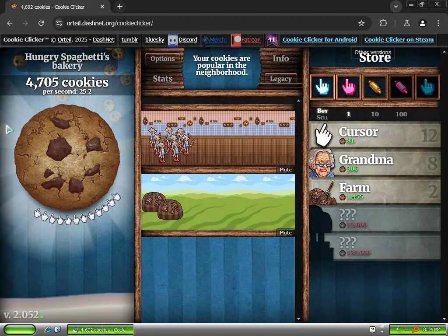
Task: Open Chrome Labs flask icon
Action: click(407, 23)
